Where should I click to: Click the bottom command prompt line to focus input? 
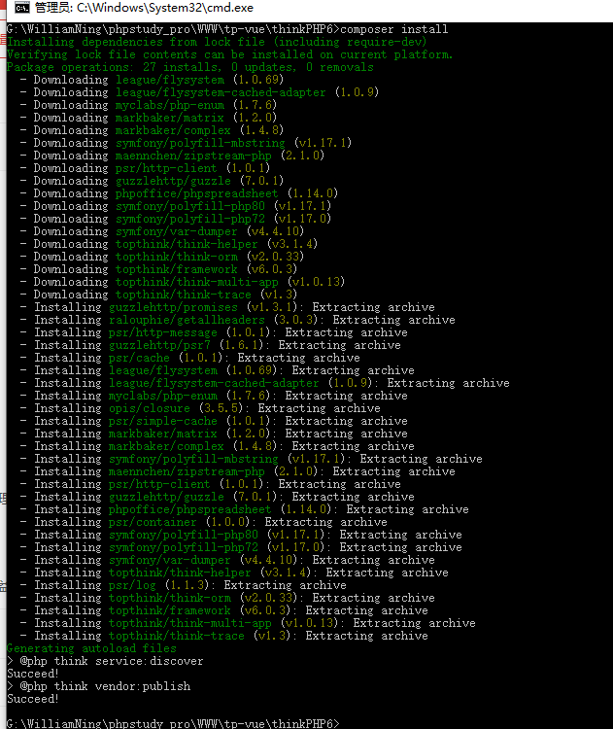173,723
